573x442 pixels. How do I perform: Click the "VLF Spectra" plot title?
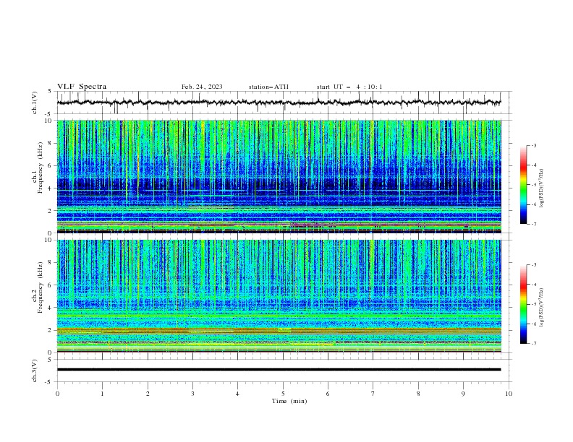pyautogui.click(x=82, y=87)
